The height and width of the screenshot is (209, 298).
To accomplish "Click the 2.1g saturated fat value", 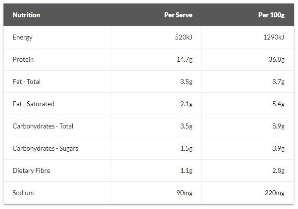I will click(x=186, y=104).
